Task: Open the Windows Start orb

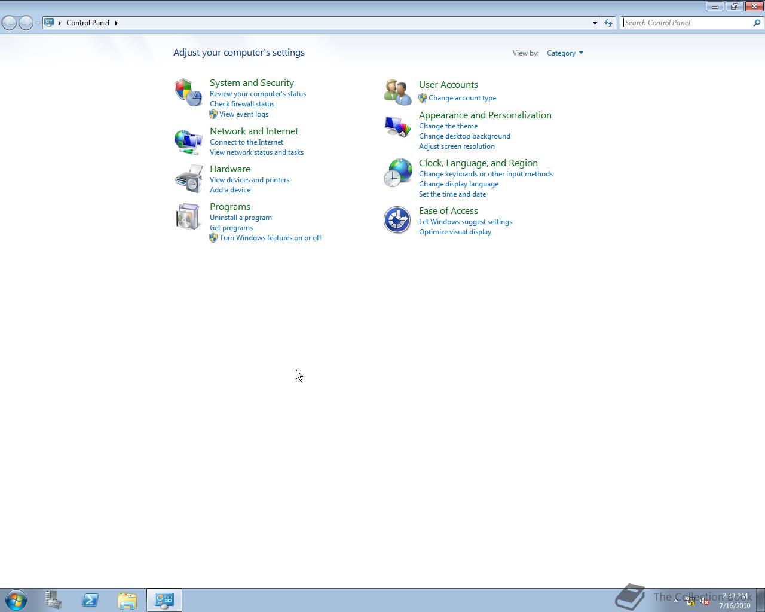Action: tap(16, 600)
